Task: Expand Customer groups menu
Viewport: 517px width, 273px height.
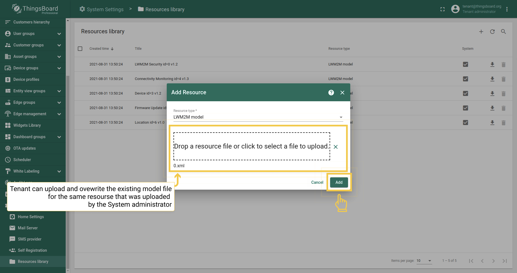Action: click(59, 45)
